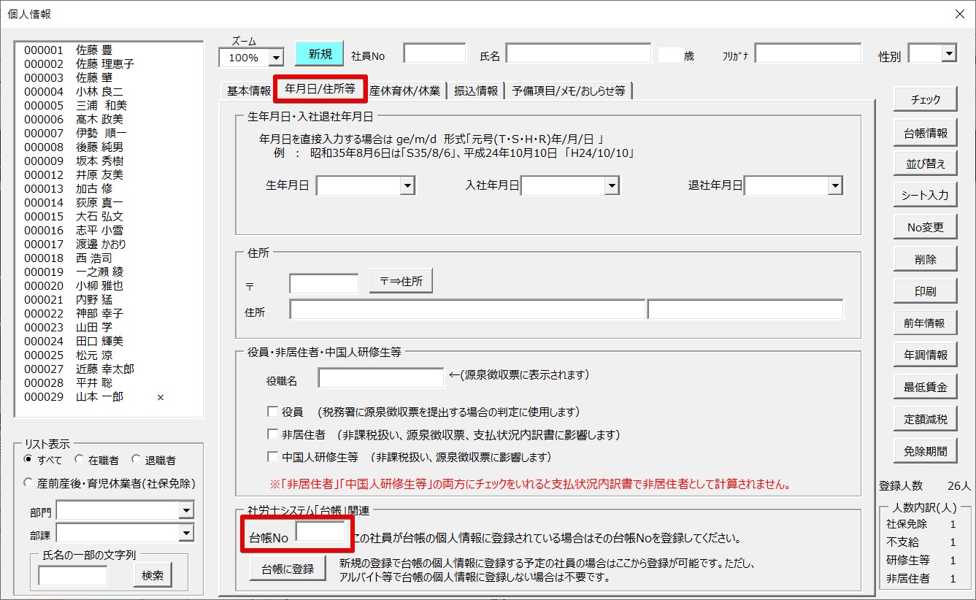Open the 振込情報 tab
Viewport: 976px width, 600px height.
(476, 91)
